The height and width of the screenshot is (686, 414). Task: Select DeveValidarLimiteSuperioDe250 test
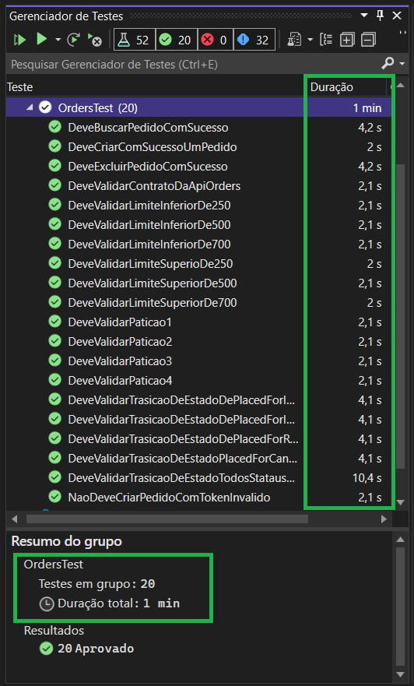point(150,264)
